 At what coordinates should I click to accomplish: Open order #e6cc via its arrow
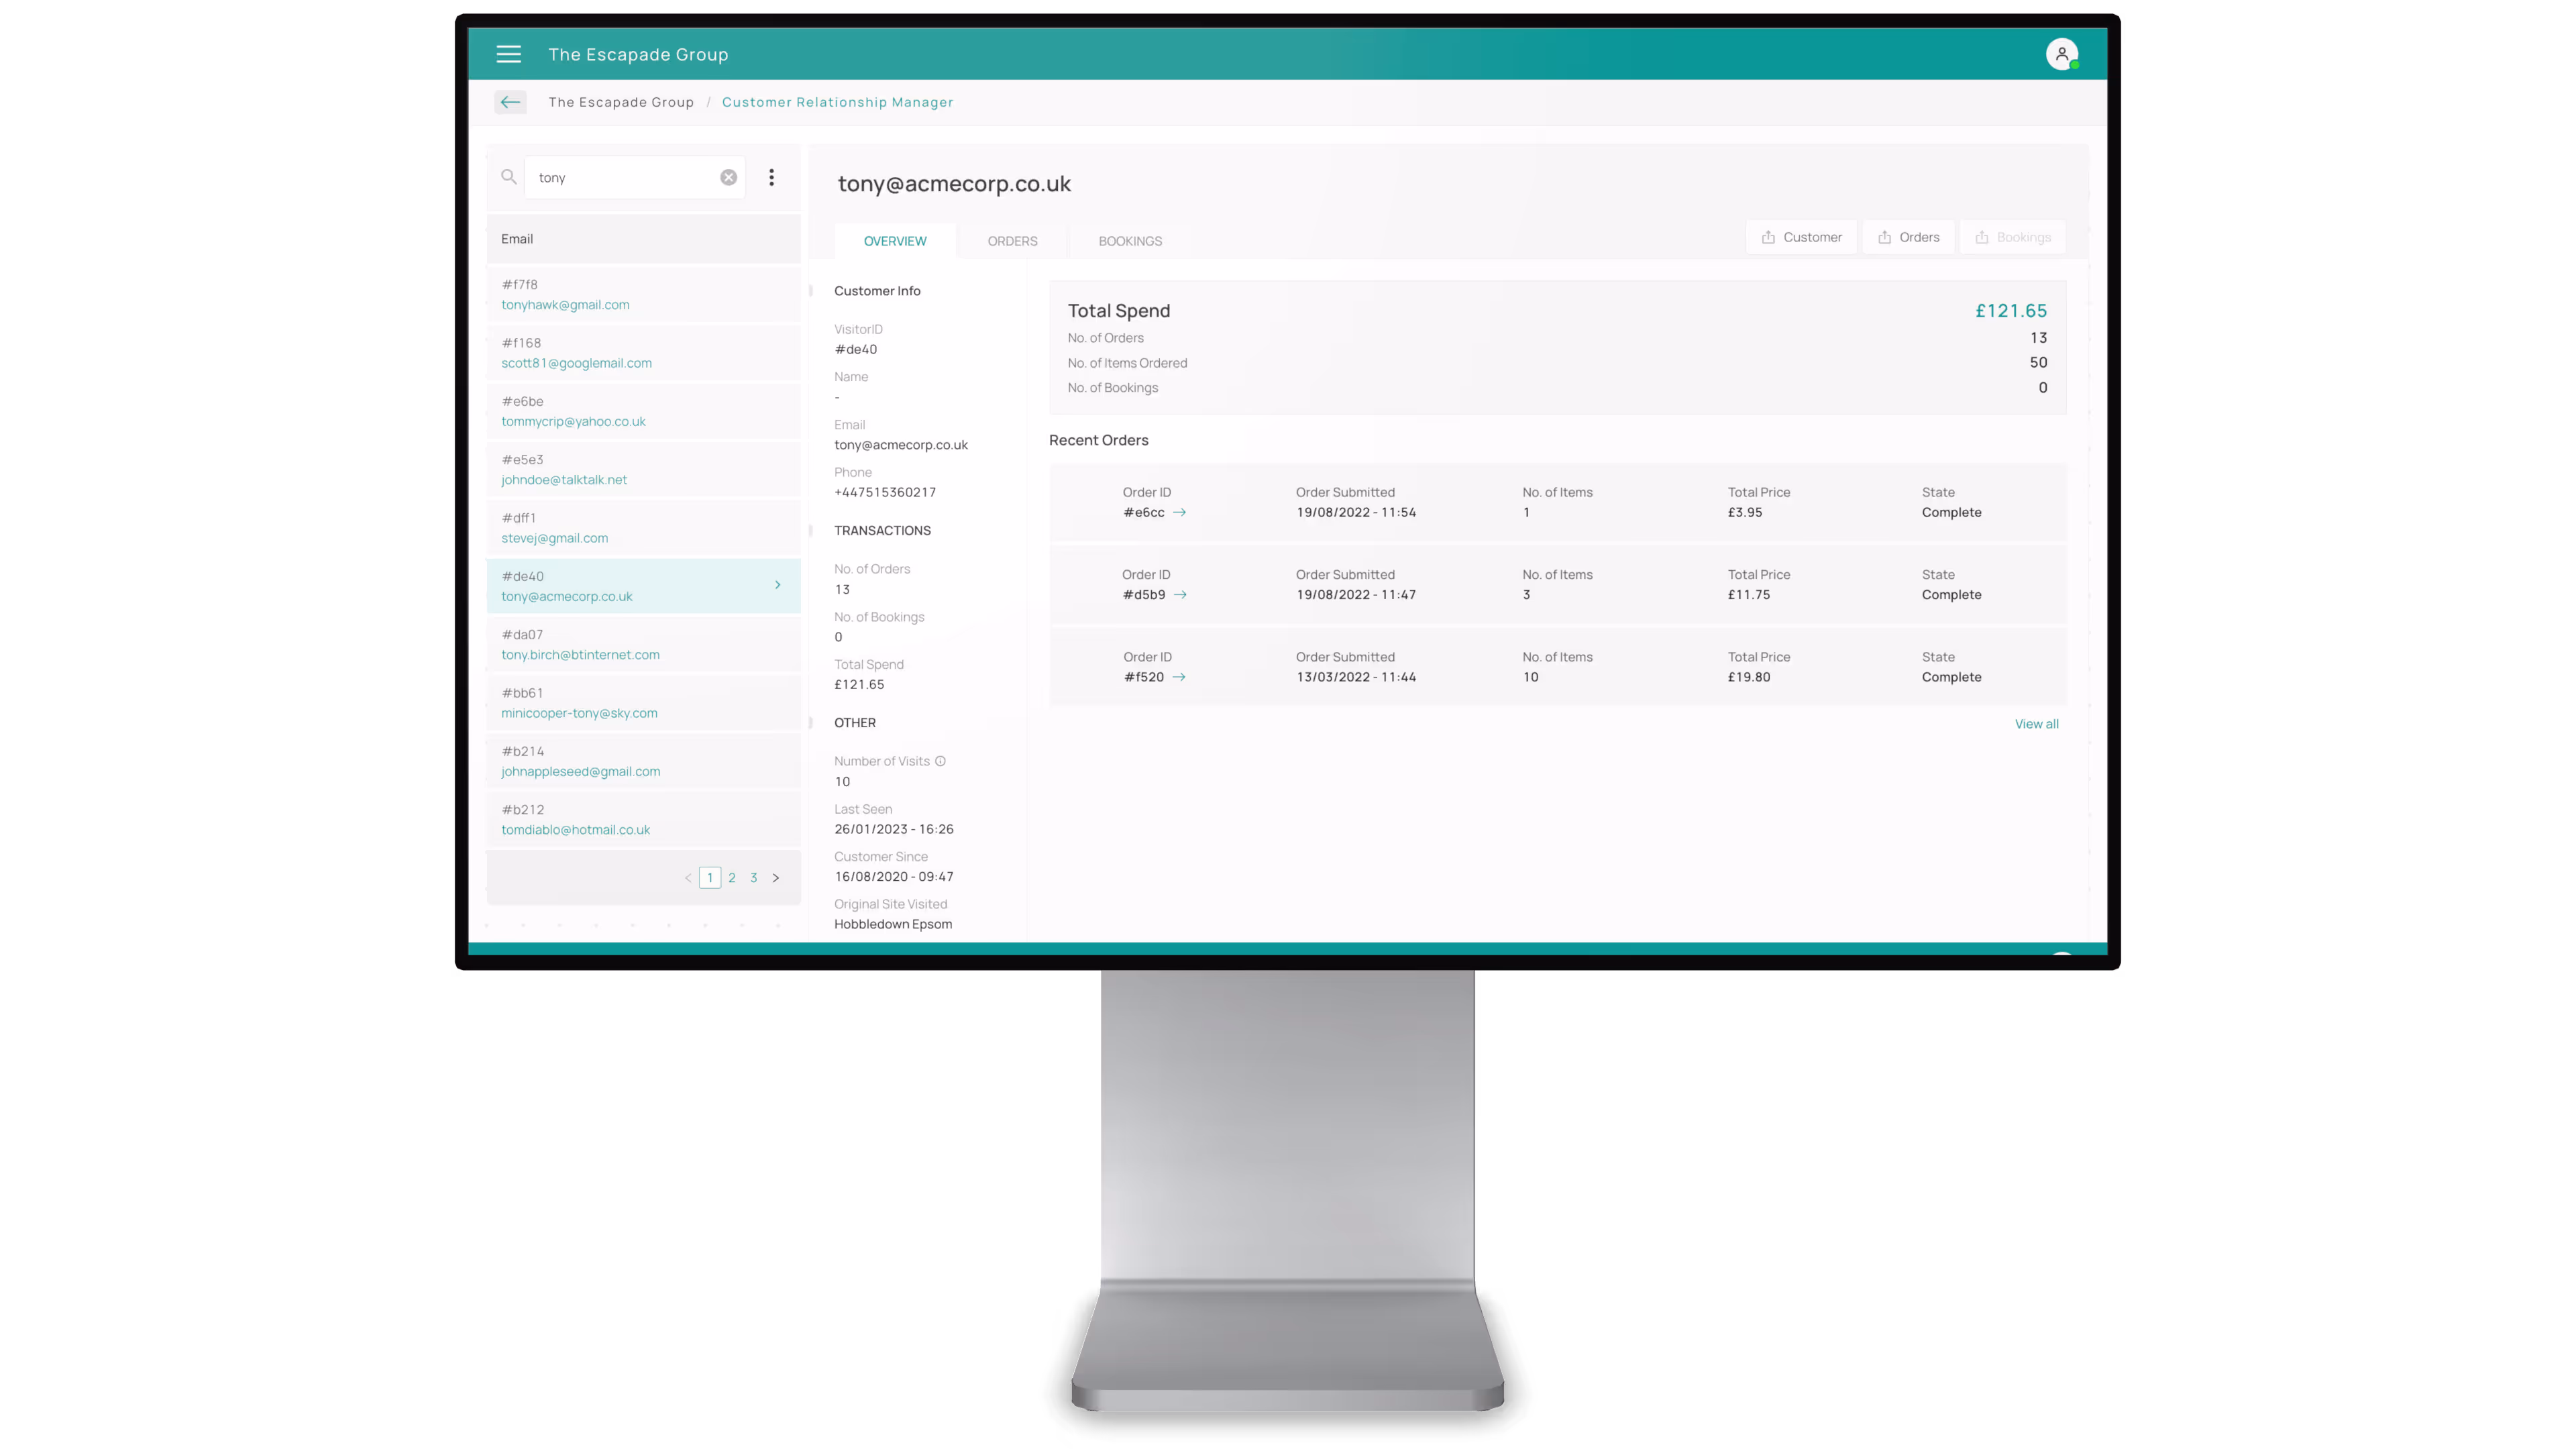click(1180, 512)
